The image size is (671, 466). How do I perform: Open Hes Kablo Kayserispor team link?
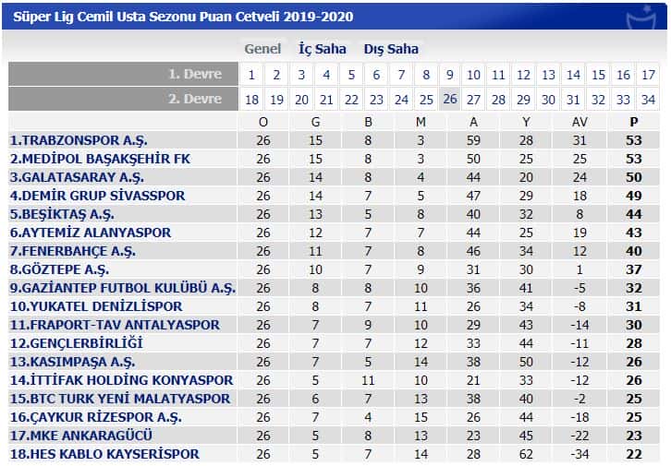[104, 454]
